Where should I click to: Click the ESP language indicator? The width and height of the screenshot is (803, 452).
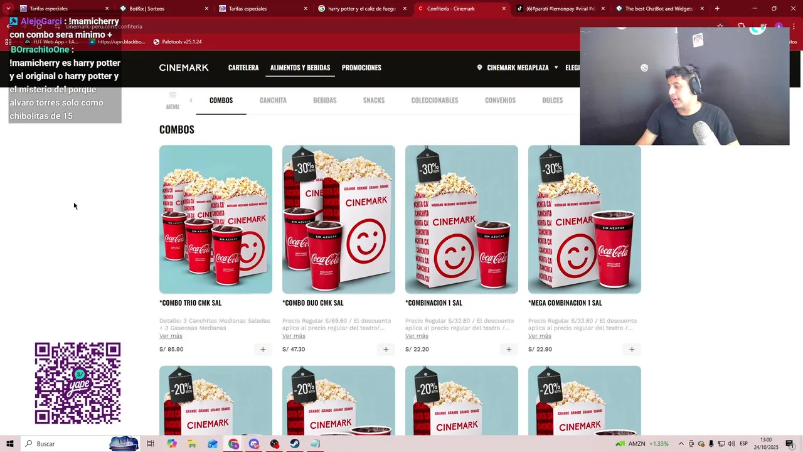click(743, 444)
